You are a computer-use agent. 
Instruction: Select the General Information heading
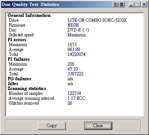pyautogui.click(x=29, y=15)
